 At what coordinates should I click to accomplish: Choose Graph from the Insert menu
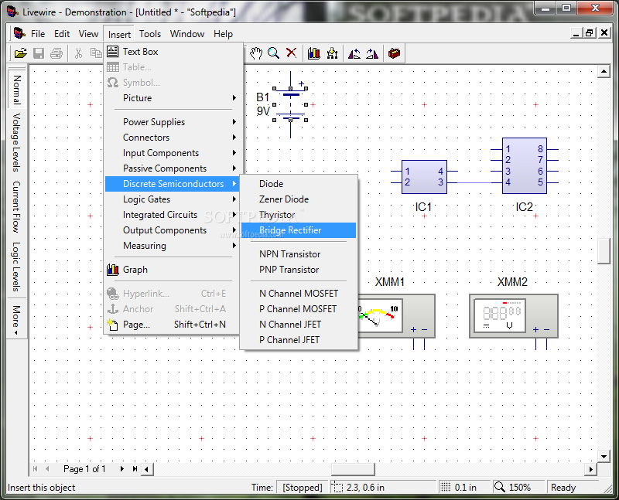point(173,270)
